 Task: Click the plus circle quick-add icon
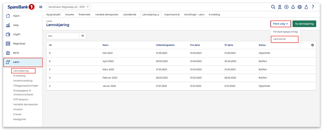tap(287, 7)
